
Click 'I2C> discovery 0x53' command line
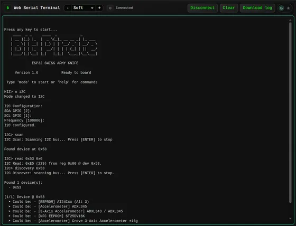point(24,168)
